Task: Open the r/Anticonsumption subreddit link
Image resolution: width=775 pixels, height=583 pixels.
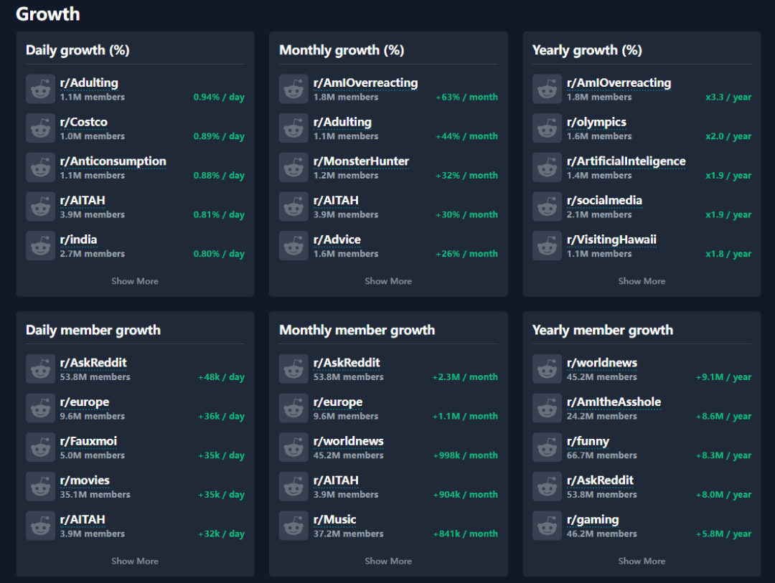Action: (x=113, y=161)
